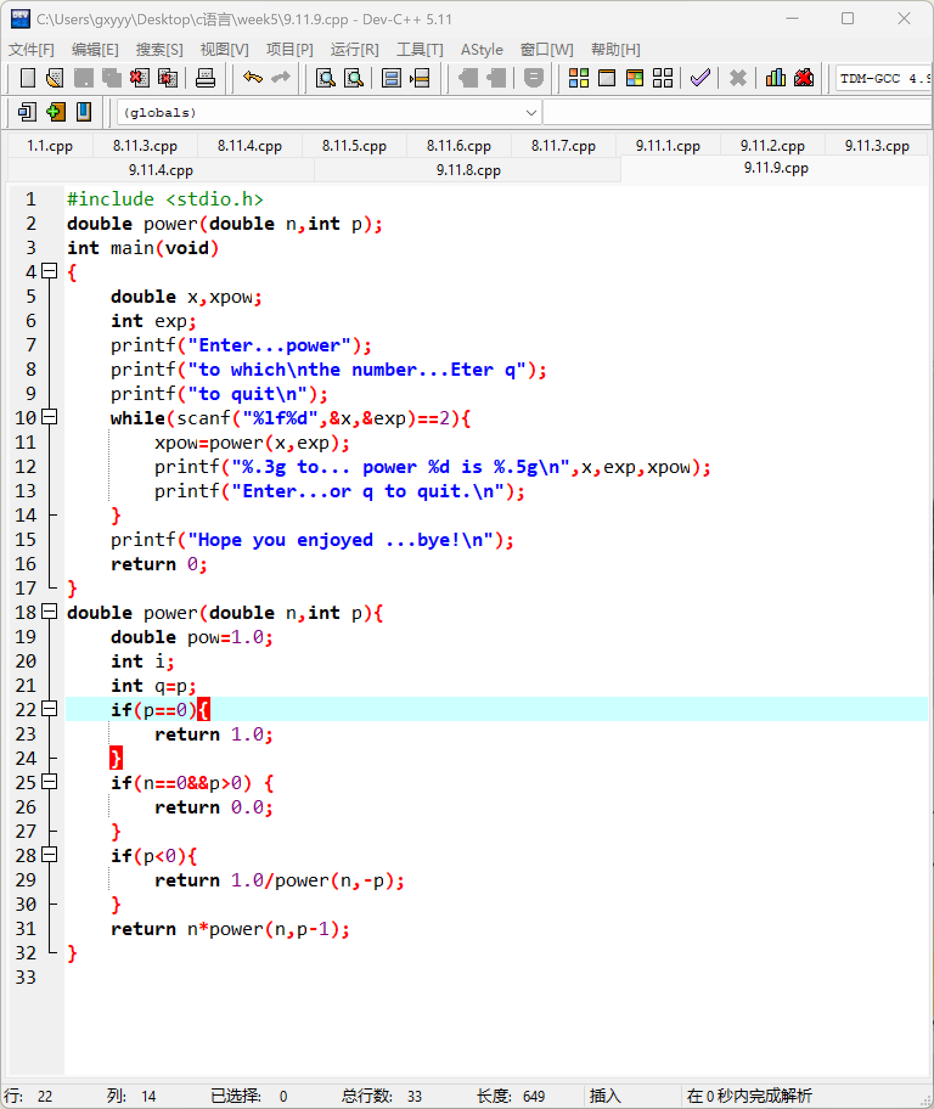This screenshot has width=934, height=1109.
Task: Switch to the 9.11.2.cpp tab
Action: 772,146
